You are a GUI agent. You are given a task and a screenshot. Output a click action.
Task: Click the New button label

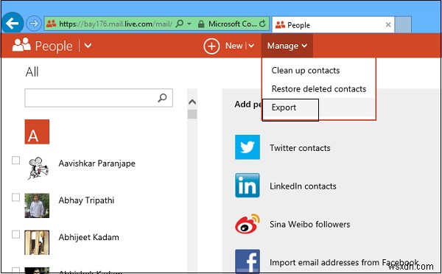tap(234, 46)
